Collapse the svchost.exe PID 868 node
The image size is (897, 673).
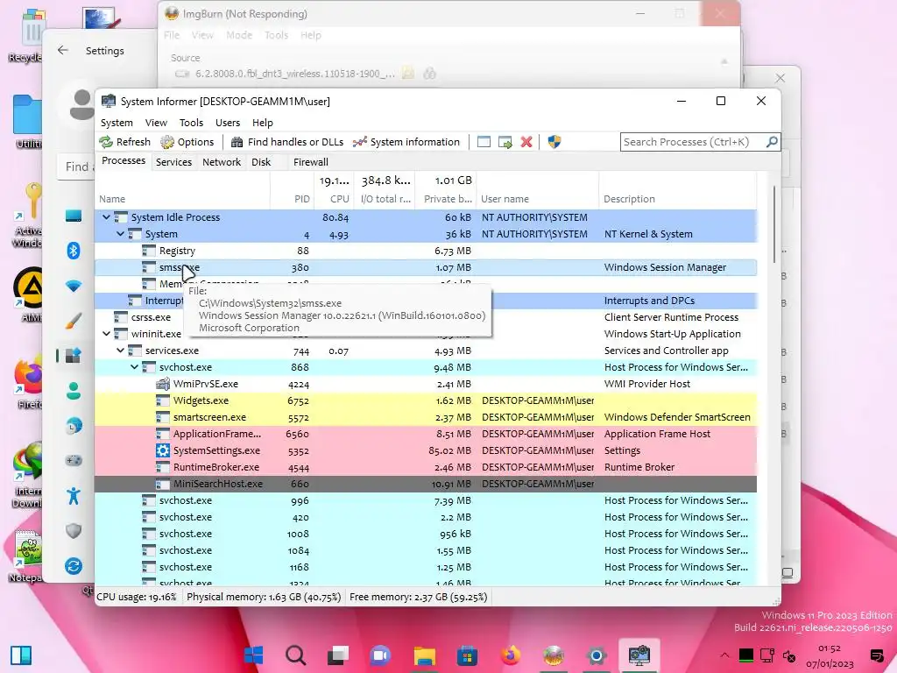pyautogui.click(x=134, y=367)
